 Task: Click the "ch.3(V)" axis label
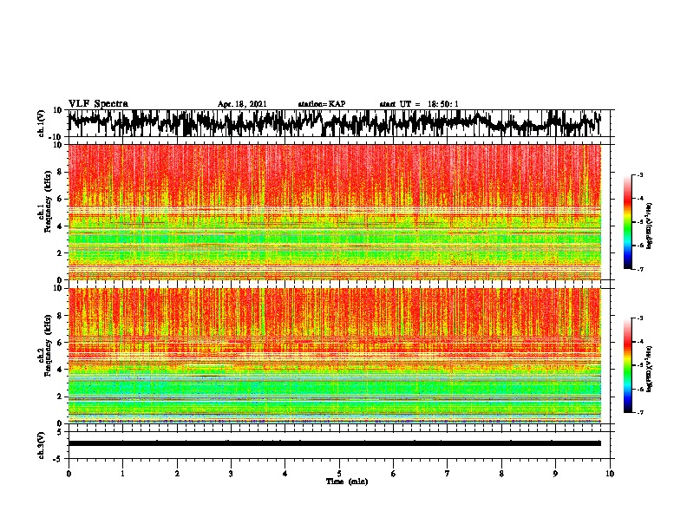pos(42,445)
